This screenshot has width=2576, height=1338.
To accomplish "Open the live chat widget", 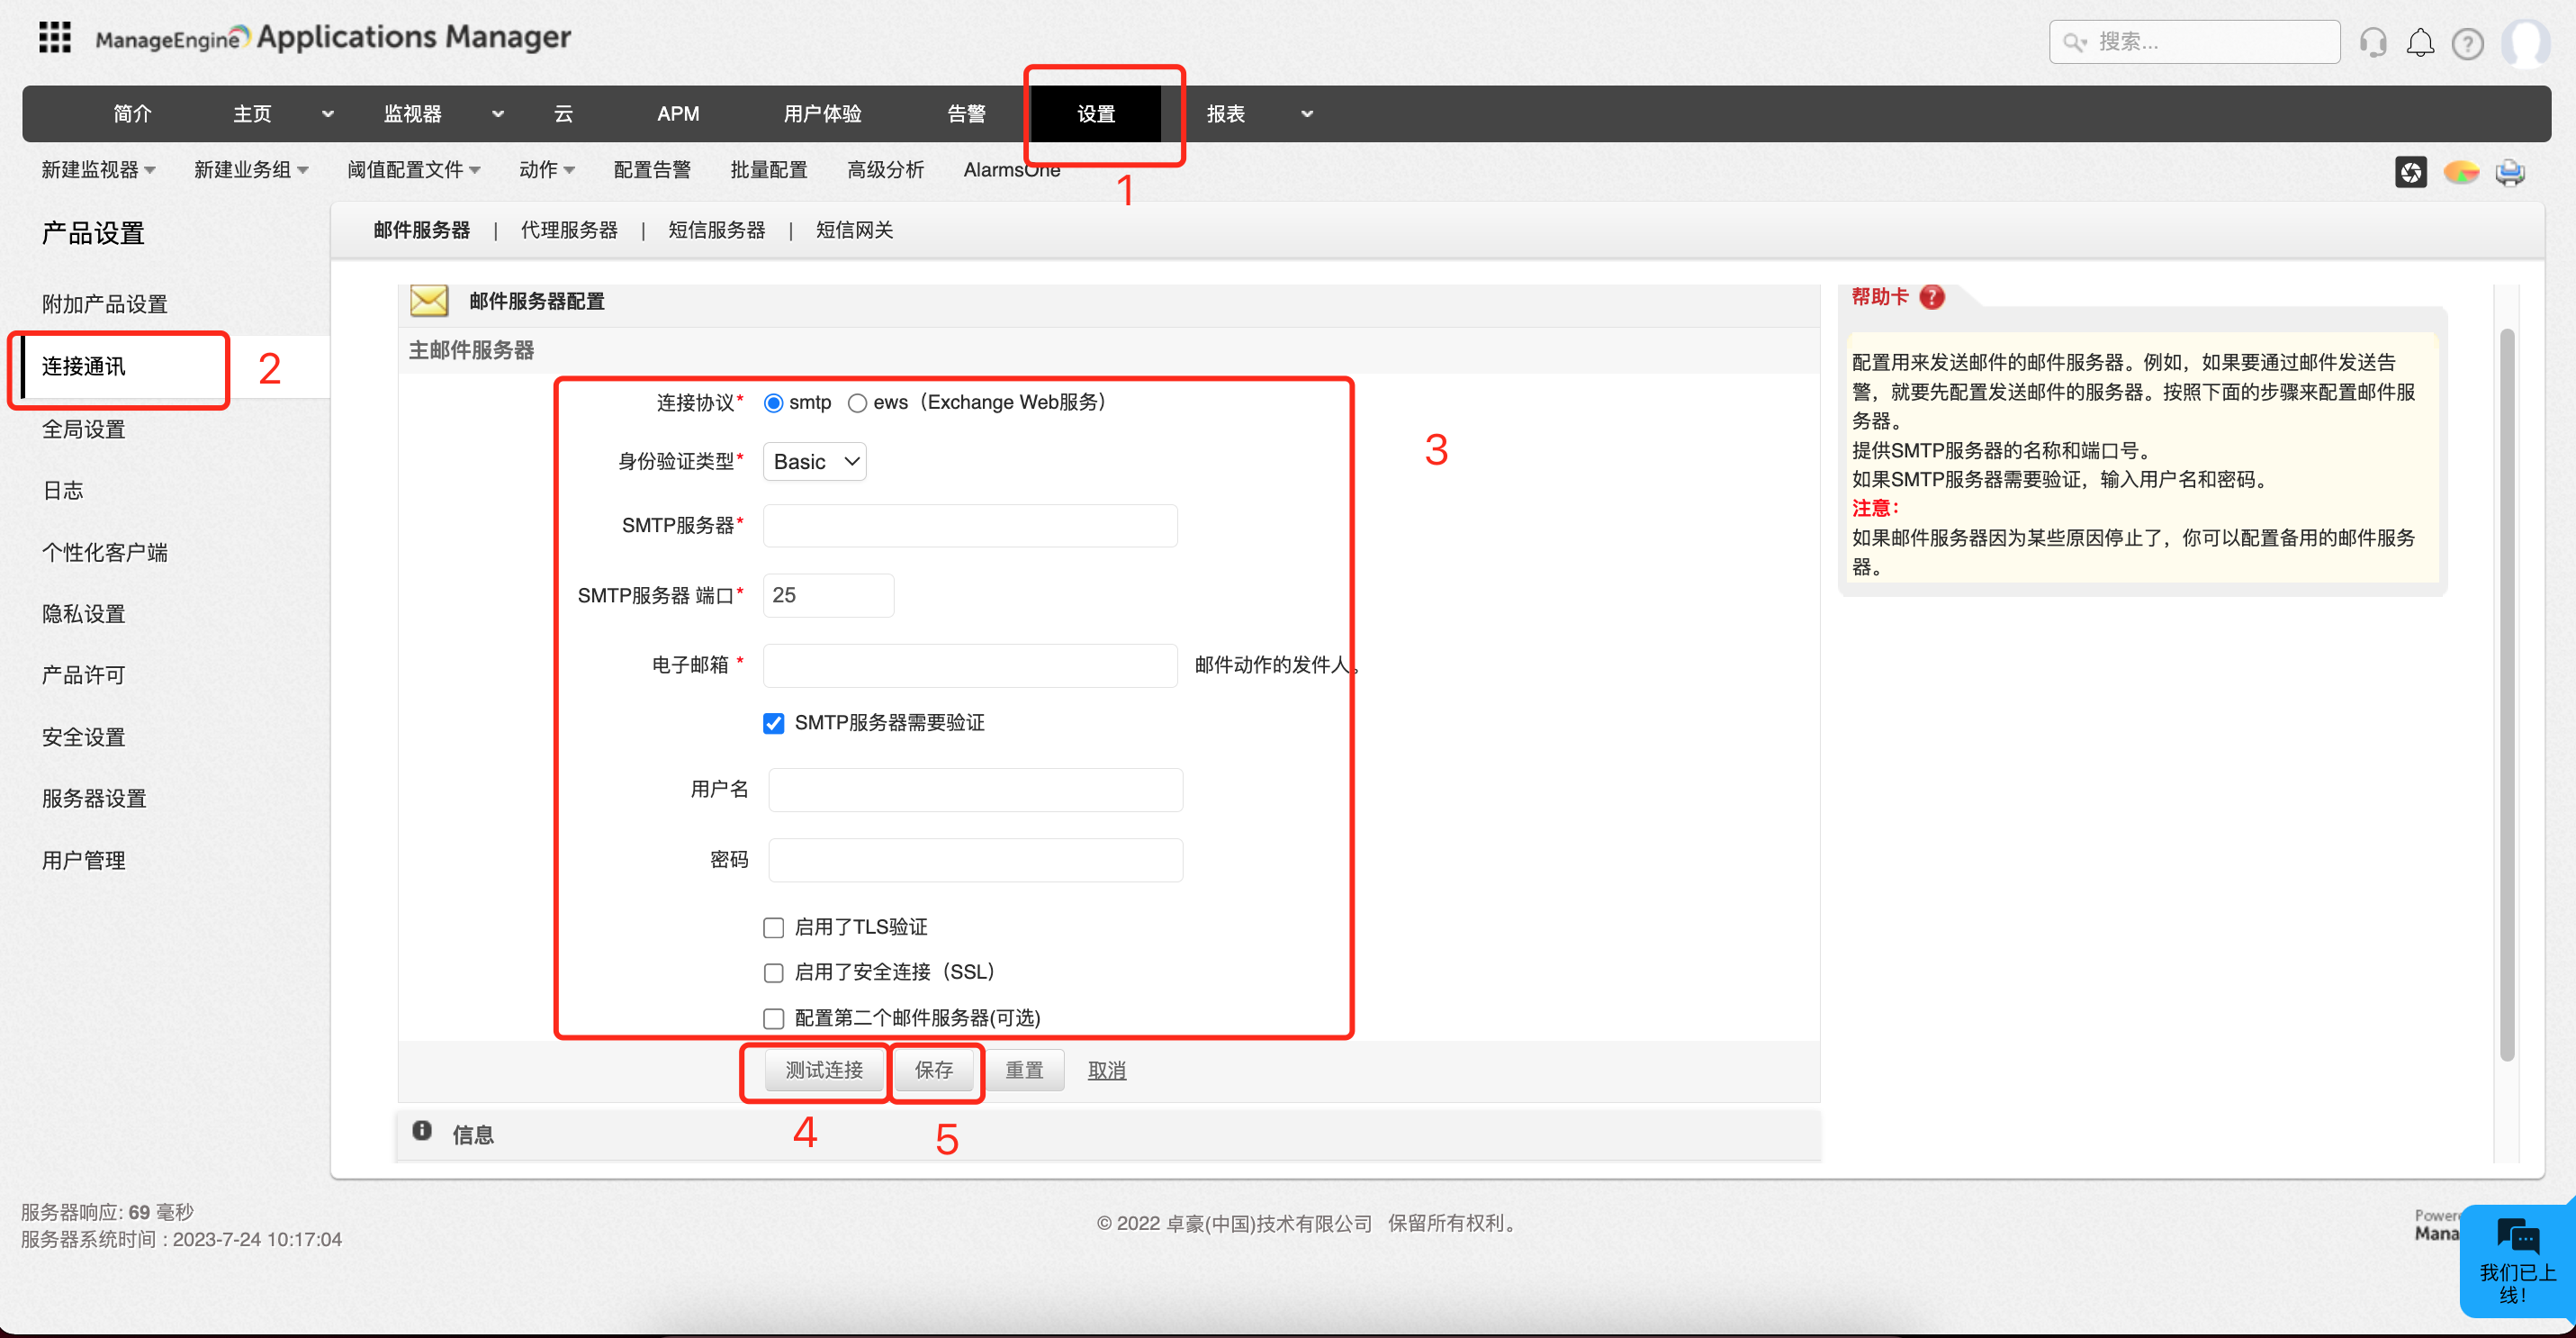I will coord(2517,1260).
